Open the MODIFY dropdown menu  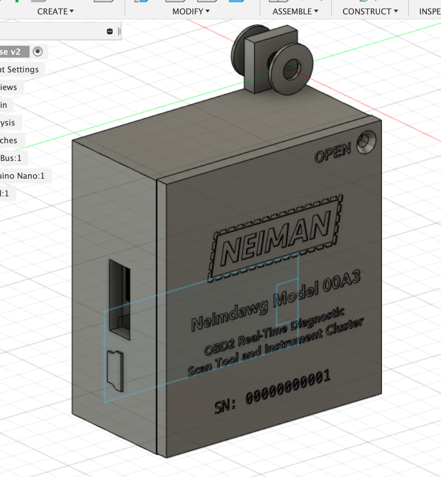tap(191, 11)
